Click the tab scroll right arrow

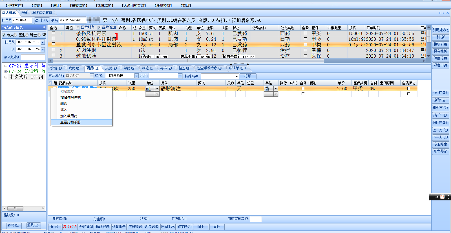(x=443, y=13)
